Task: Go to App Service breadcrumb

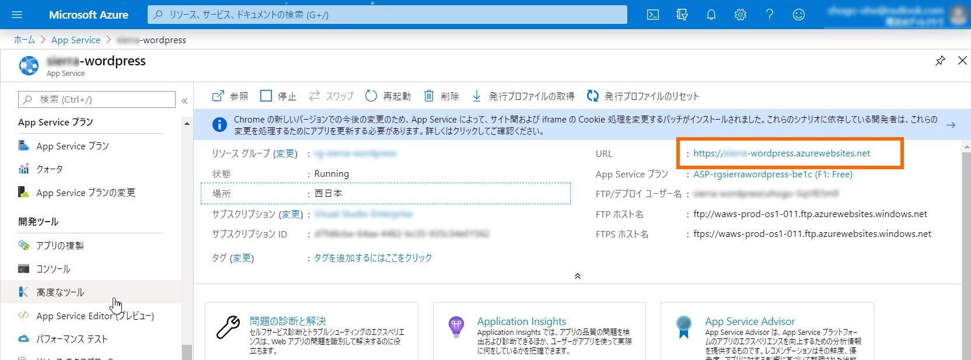Action: 76,40
